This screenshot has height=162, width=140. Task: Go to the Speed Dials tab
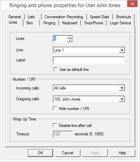click(99, 17)
